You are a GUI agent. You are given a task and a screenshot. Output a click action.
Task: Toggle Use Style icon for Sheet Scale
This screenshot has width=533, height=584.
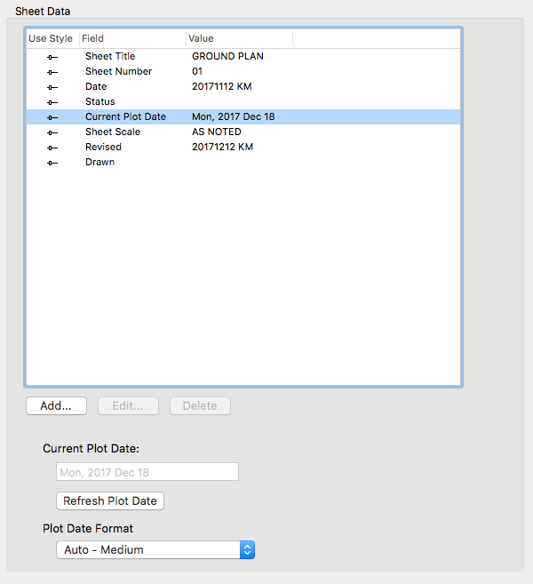(x=52, y=132)
